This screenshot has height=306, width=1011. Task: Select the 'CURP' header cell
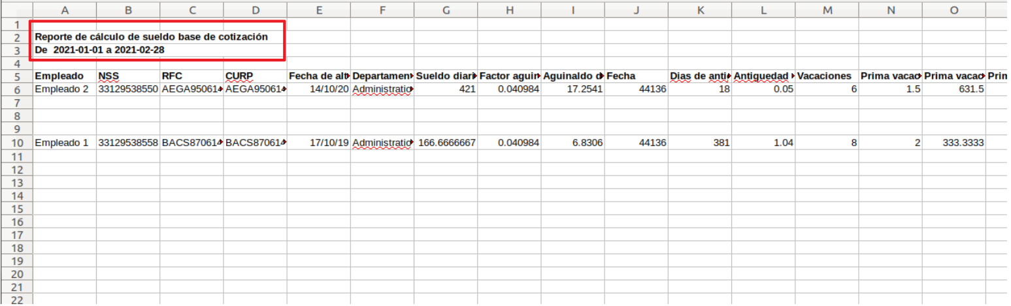(x=254, y=76)
